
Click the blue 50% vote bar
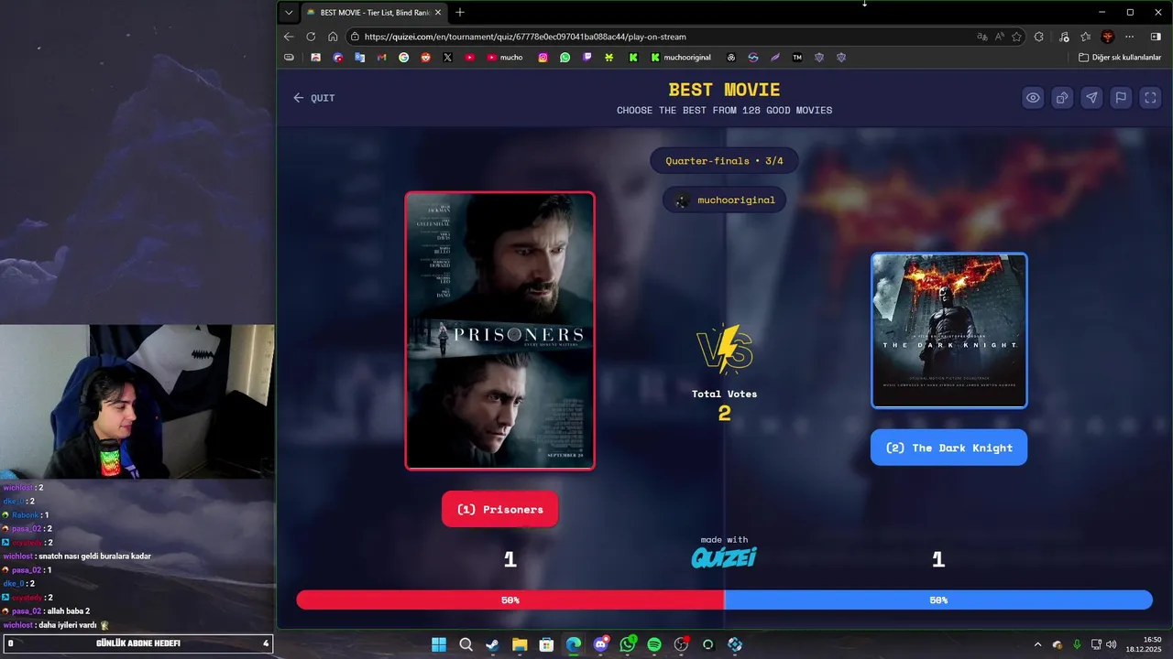tap(938, 600)
